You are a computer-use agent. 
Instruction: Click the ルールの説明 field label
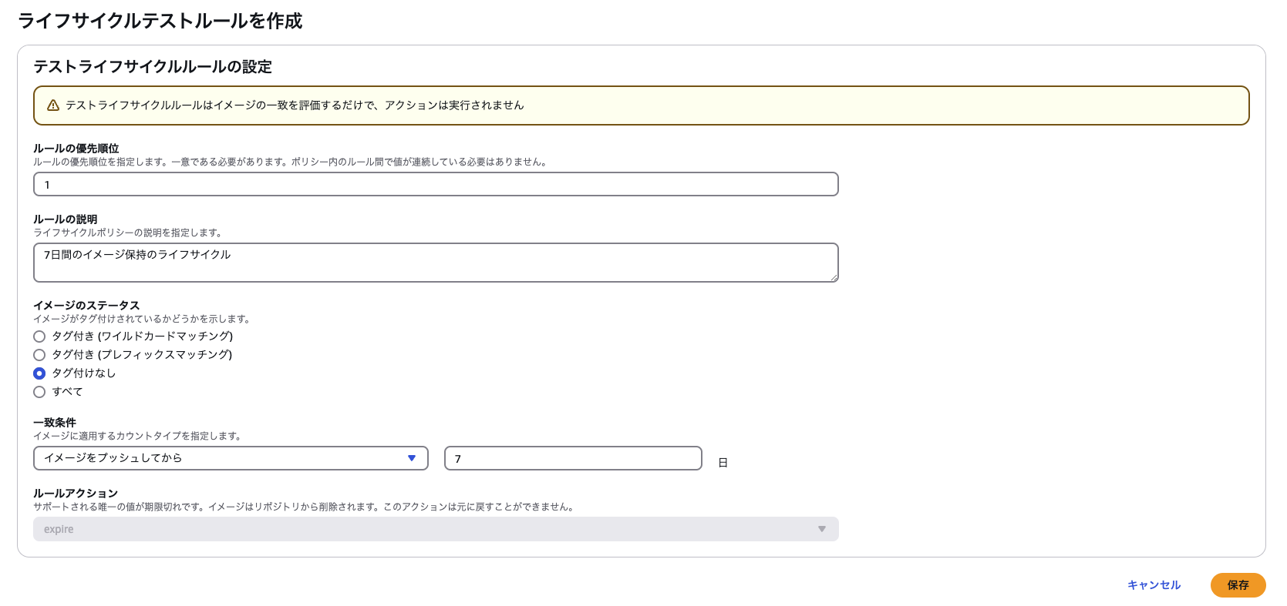pyautogui.click(x=66, y=219)
